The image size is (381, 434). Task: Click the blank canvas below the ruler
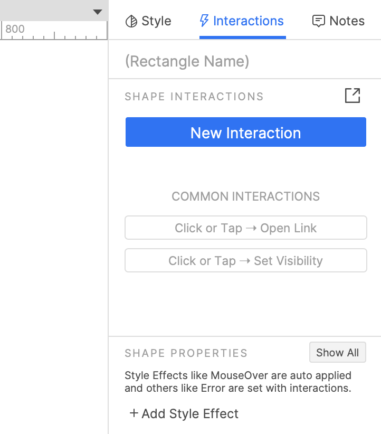coord(53,211)
